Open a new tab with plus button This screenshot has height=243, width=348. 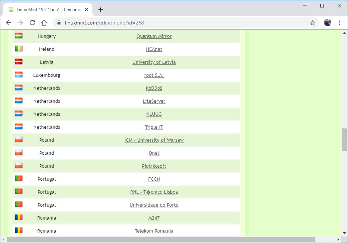coord(101,10)
